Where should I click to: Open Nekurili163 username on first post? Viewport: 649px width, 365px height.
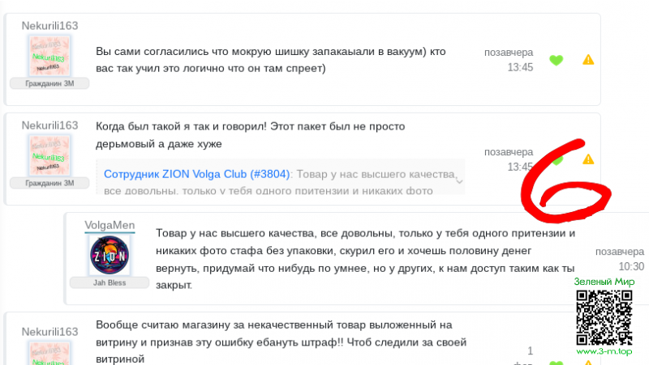point(49,26)
